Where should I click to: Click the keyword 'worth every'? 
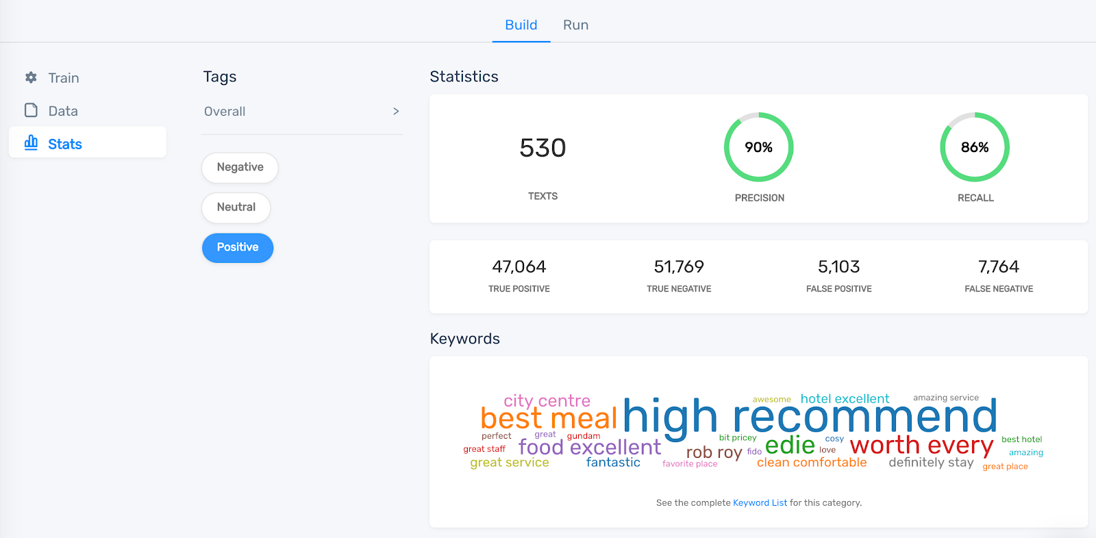pos(921,445)
